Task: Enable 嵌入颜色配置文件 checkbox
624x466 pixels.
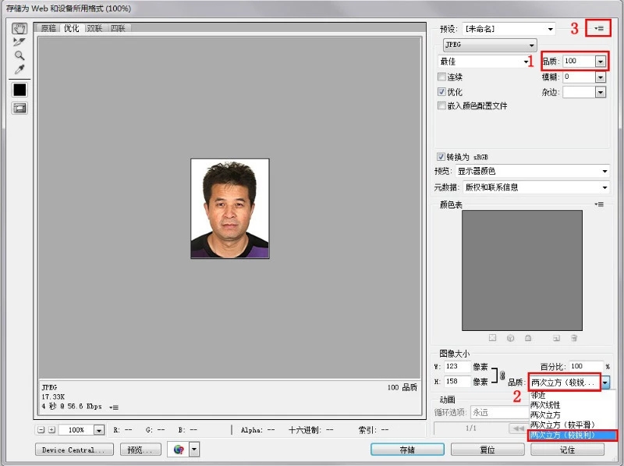Action: point(441,105)
